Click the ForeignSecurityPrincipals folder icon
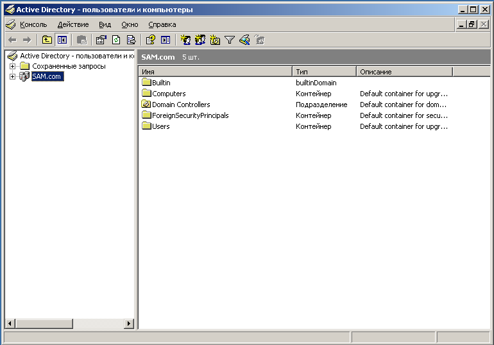This screenshot has width=494, height=345. 146,115
